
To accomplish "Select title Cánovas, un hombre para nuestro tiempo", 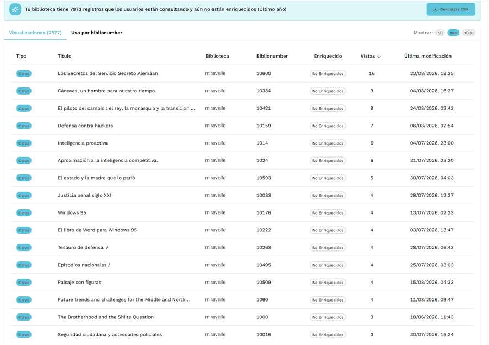I will [x=106, y=91].
